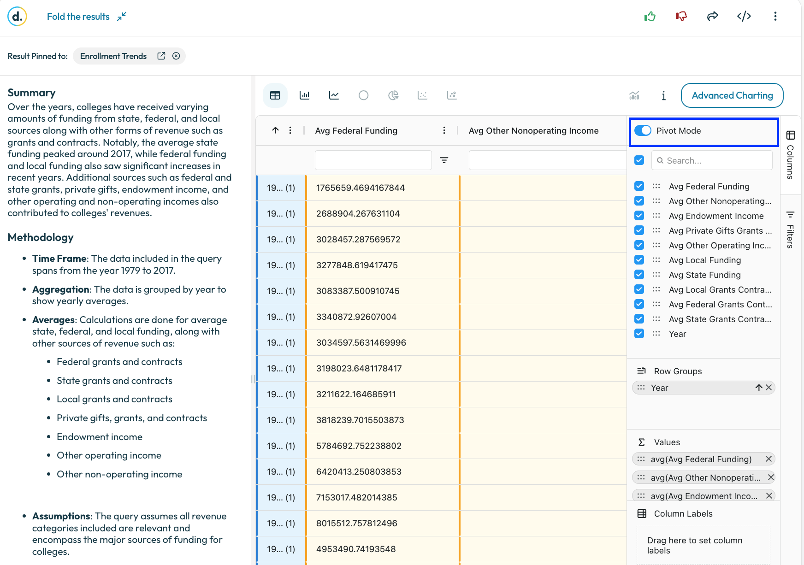Expand year group with value 3083387.500910745
Screen dimensions: 804x565
point(281,291)
